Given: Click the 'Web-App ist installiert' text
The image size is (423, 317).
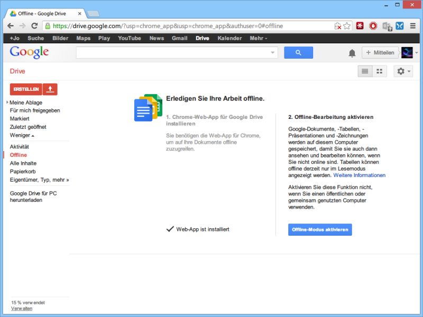Looking at the screenshot, I should (x=203, y=229).
